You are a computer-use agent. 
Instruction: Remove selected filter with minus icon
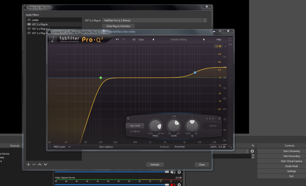pyautogui.click(x=34, y=165)
